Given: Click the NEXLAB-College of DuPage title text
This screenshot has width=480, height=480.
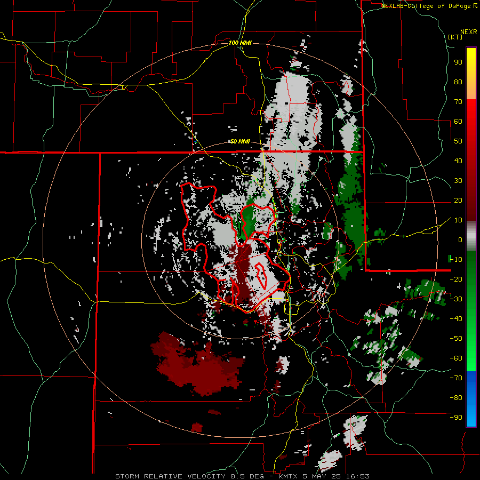Looking at the screenshot, I should click(427, 6).
